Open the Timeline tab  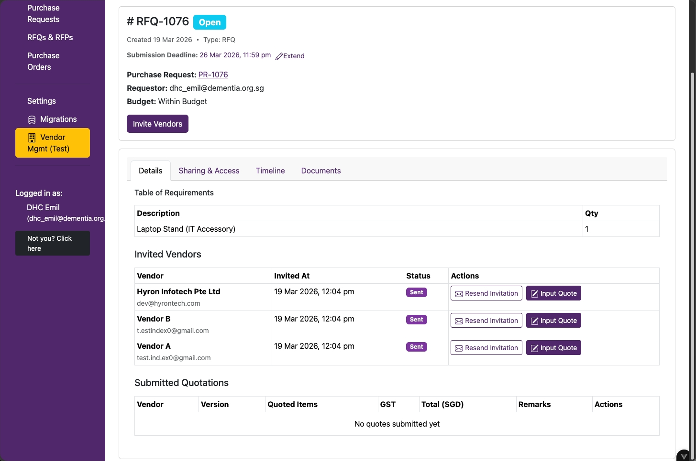pyautogui.click(x=270, y=171)
